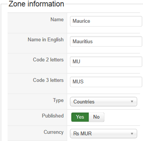Click the Type label

58,100
